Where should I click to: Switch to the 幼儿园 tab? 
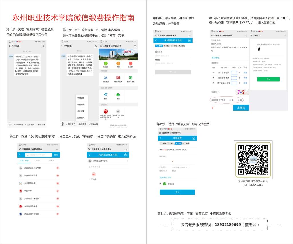tap(52, 161)
